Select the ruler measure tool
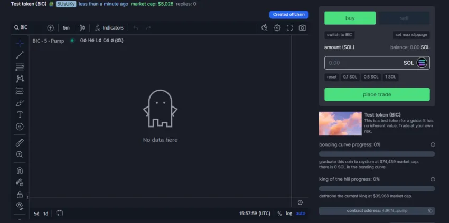Screen dimensions: 449x223 [20, 142]
